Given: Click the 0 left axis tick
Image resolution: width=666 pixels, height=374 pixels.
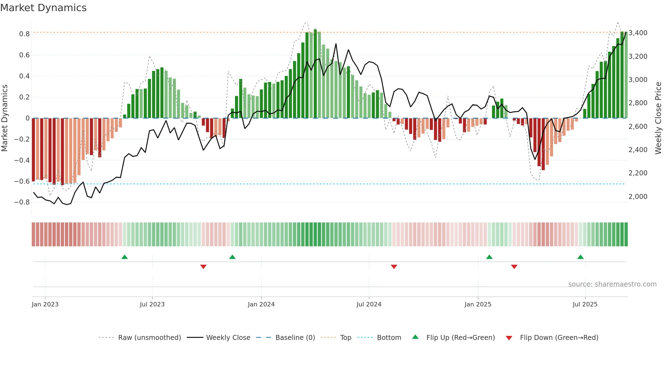Looking at the screenshot, I should (x=27, y=118).
